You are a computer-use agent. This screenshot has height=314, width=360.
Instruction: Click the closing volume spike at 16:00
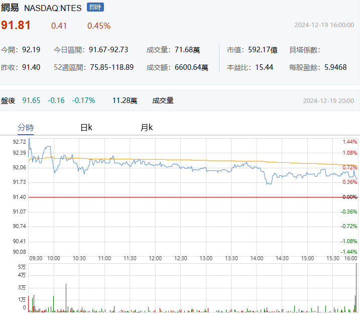(356, 287)
